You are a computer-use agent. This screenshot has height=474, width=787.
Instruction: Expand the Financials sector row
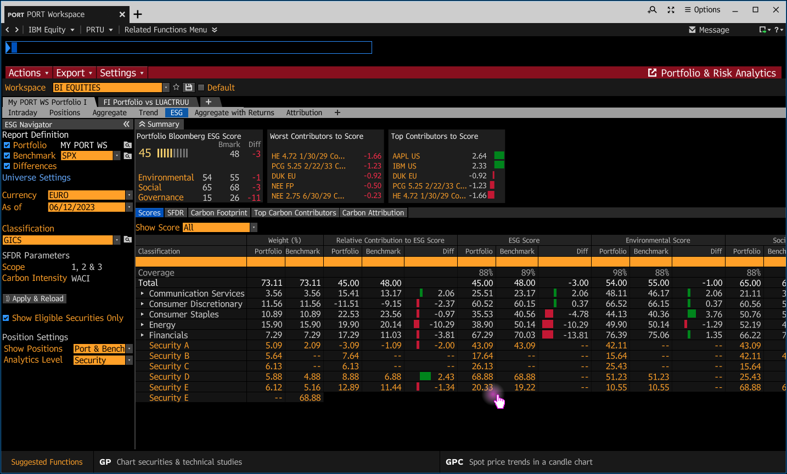(142, 335)
